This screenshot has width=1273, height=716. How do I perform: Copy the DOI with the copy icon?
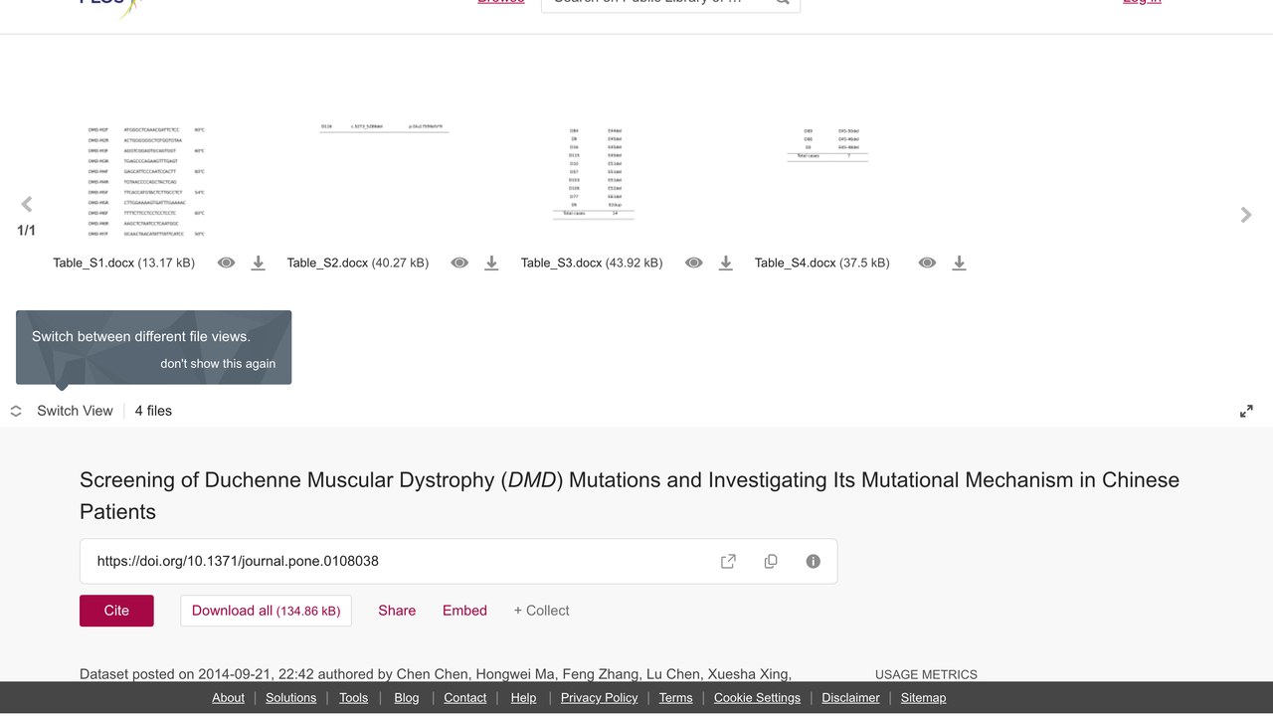point(771,561)
